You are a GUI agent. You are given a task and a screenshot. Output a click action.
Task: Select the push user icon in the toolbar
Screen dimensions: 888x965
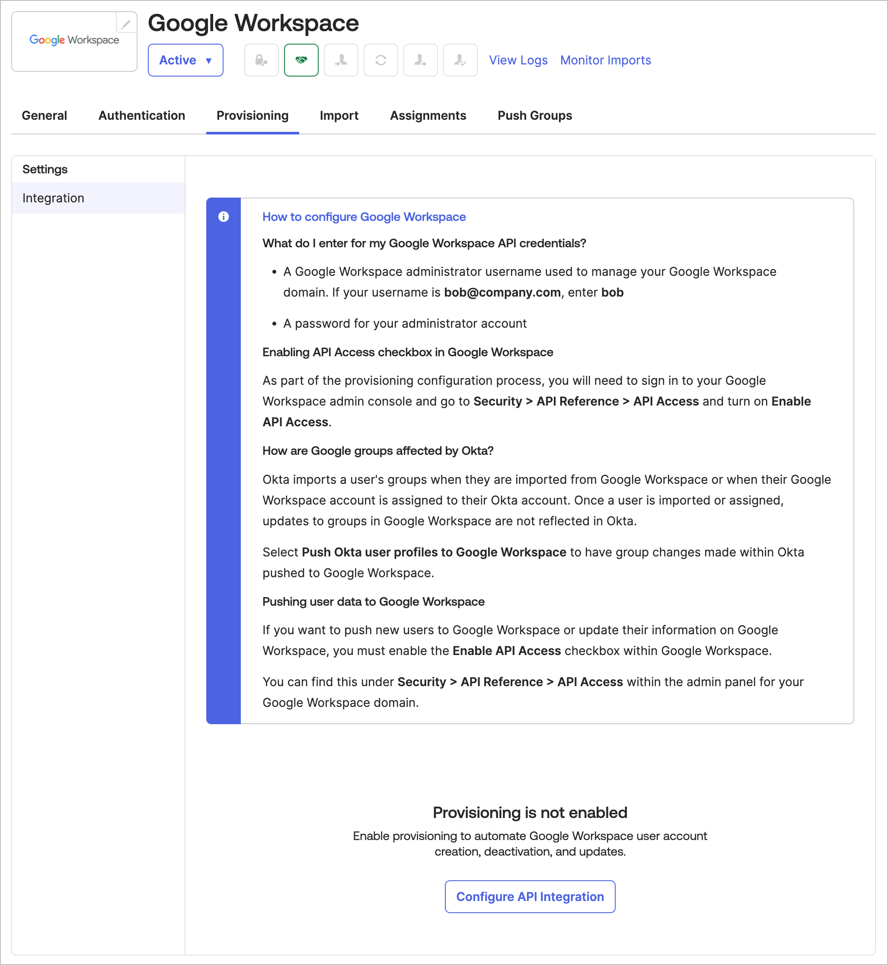[420, 60]
